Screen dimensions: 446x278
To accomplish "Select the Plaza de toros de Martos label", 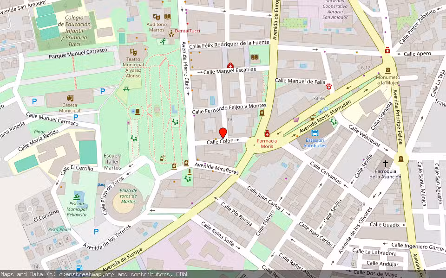I will coord(128,196).
